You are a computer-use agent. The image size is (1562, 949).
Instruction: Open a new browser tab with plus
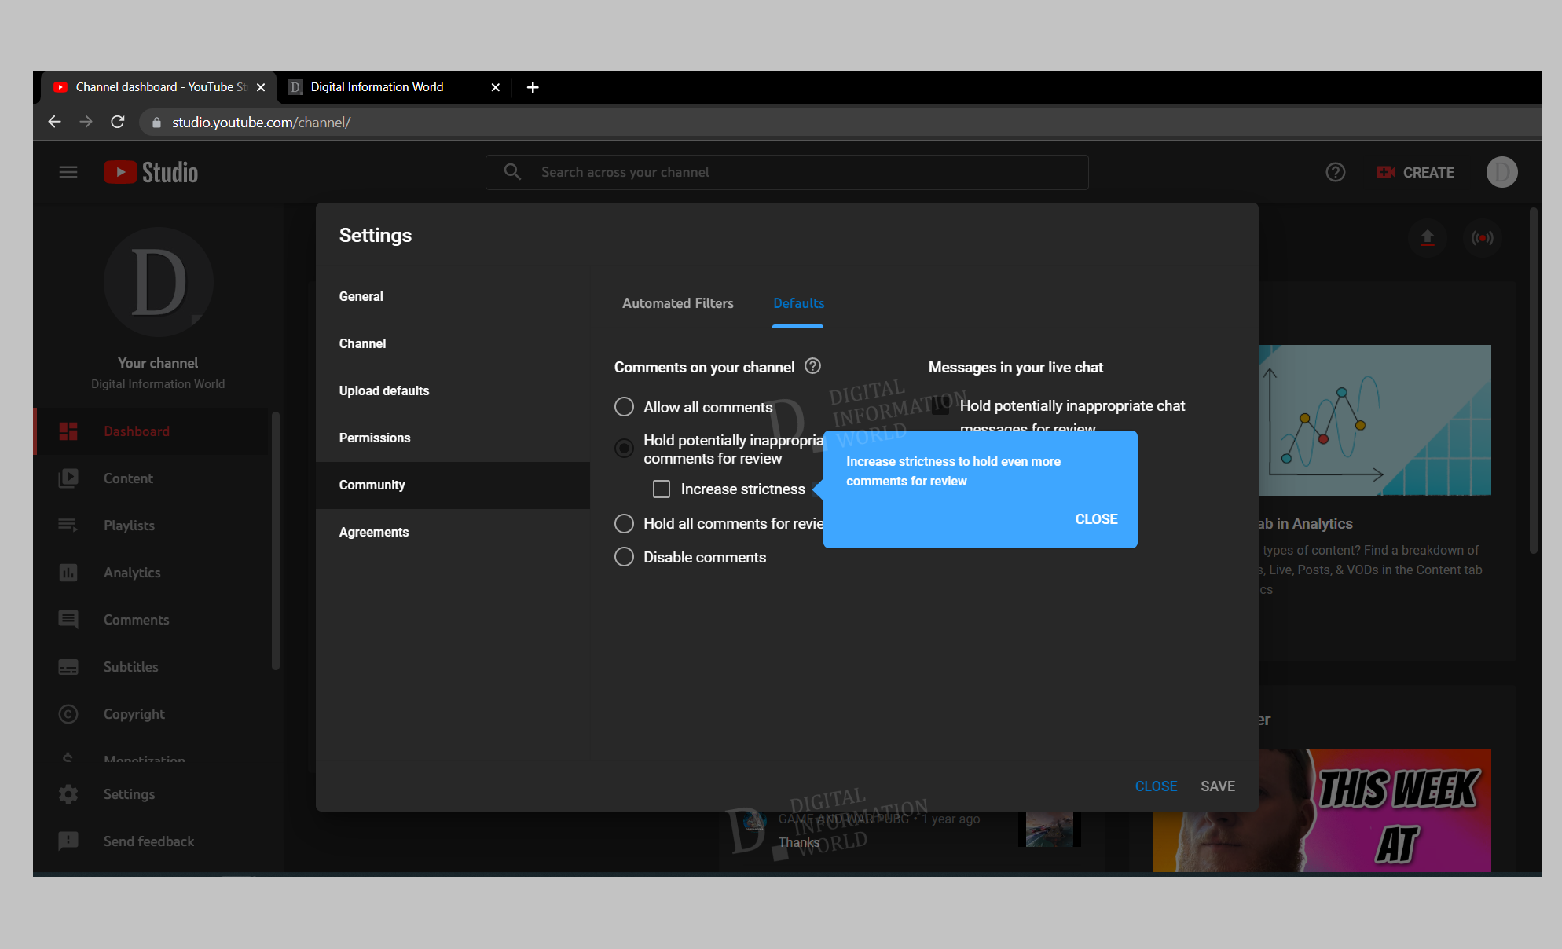533,87
